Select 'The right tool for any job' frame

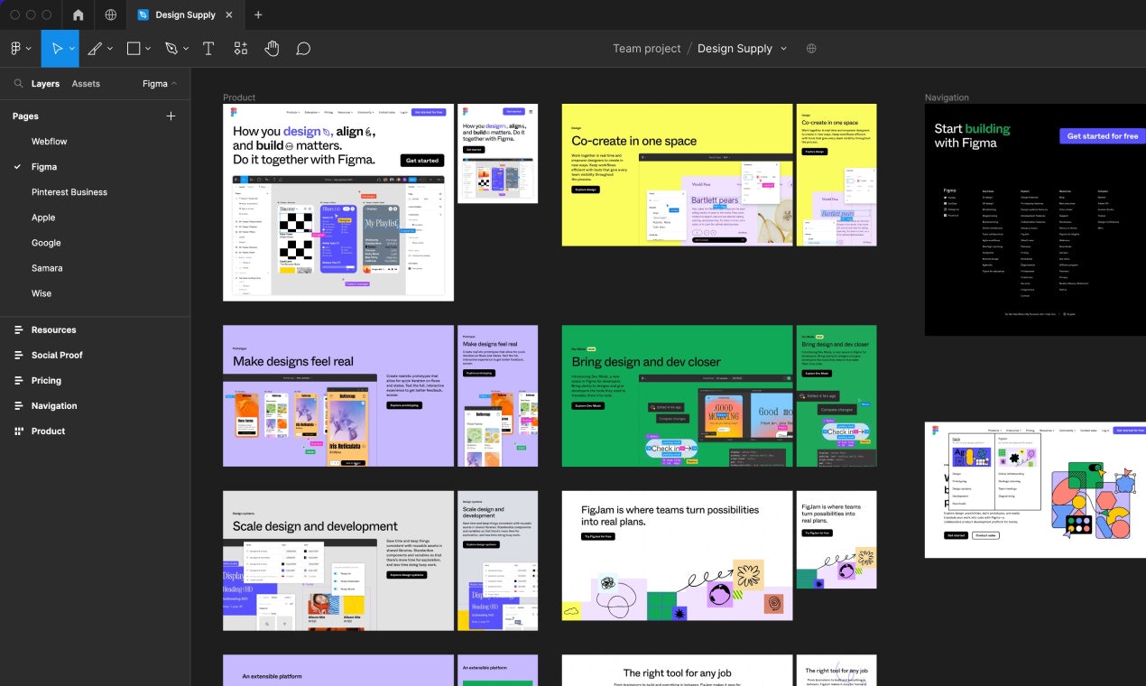[677, 671]
